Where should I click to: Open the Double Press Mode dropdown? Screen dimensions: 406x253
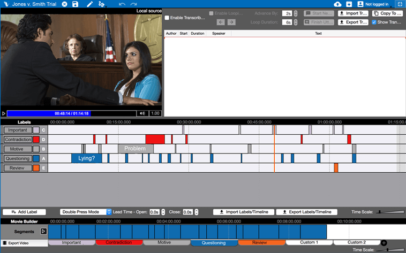(x=109, y=212)
